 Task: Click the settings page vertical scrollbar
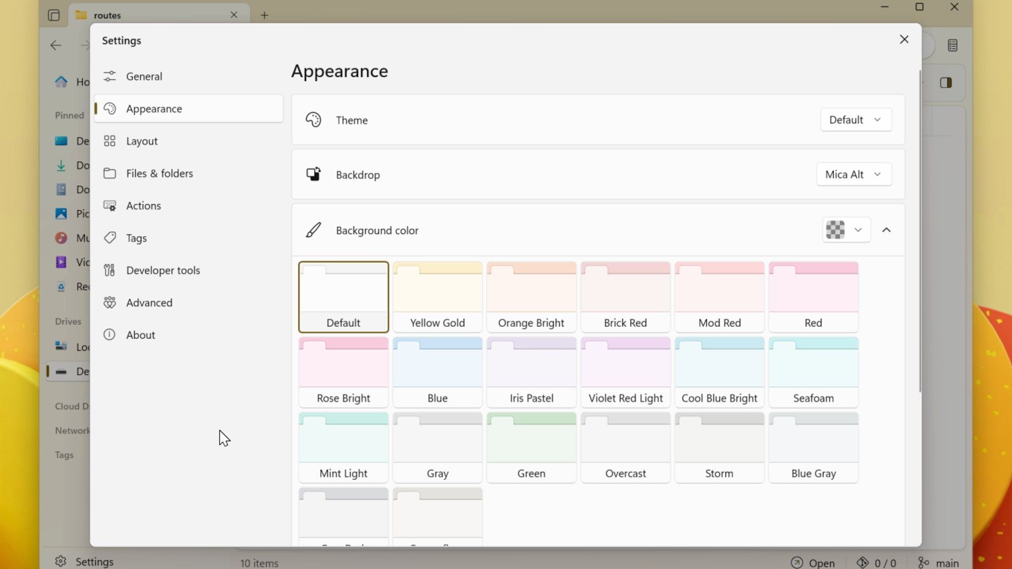point(920,232)
